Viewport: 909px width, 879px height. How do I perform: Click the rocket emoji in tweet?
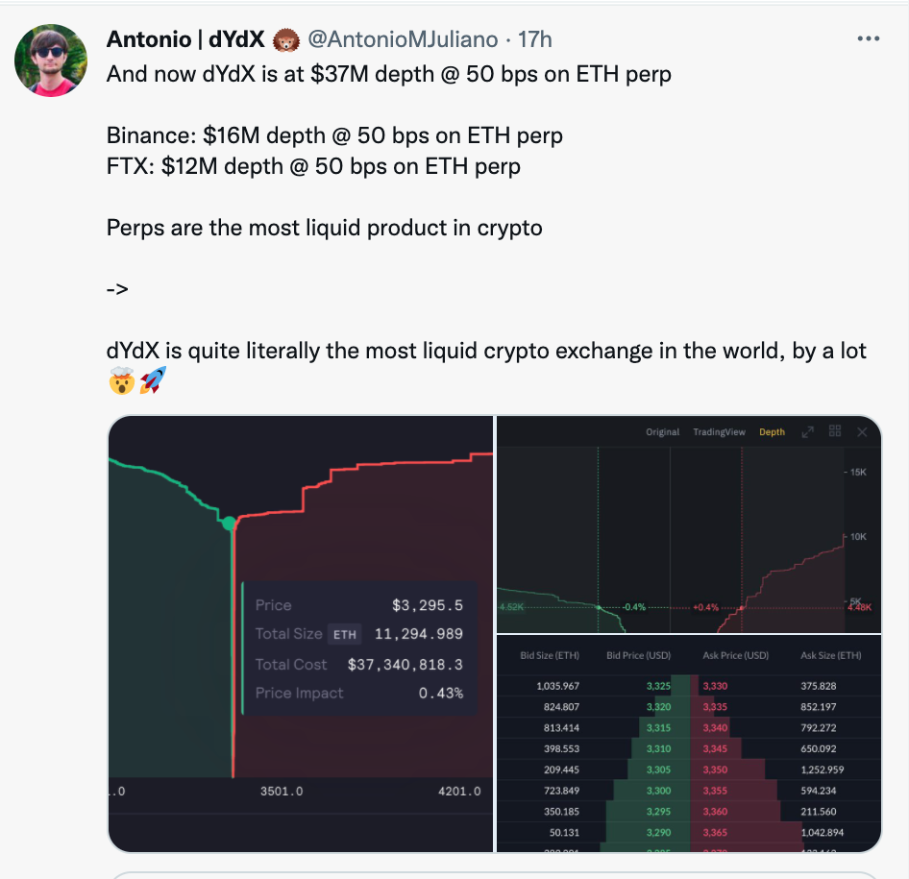[153, 380]
